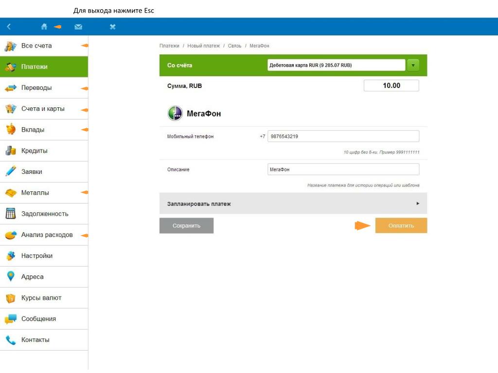Click the Анализ расходов pie chart icon
This screenshot has width=498, height=373.
pyautogui.click(x=11, y=235)
